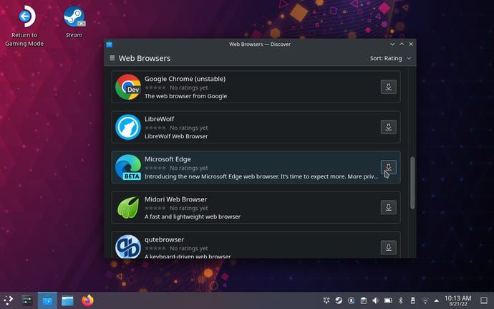494x309 pixels.
Task: Open the Bluetooth tray icon
Action: (x=401, y=300)
